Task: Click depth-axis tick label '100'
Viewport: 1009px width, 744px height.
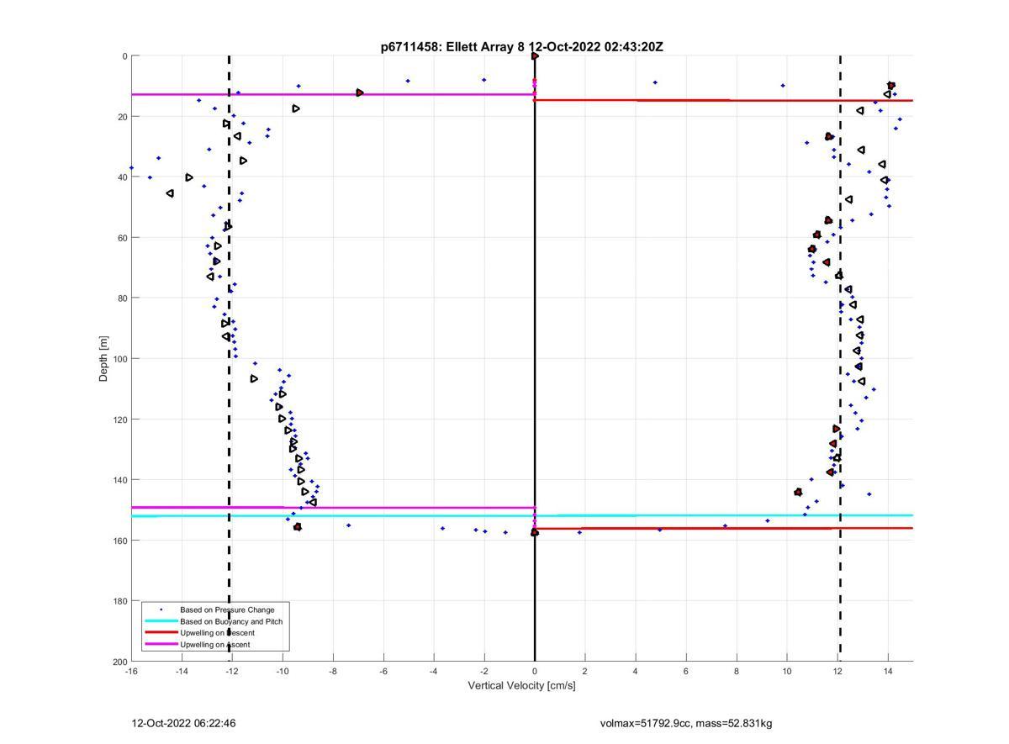Action: pyautogui.click(x=119, y=359)
